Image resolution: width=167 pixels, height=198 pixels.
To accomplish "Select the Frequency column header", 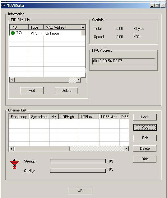I will click(19, 117).
